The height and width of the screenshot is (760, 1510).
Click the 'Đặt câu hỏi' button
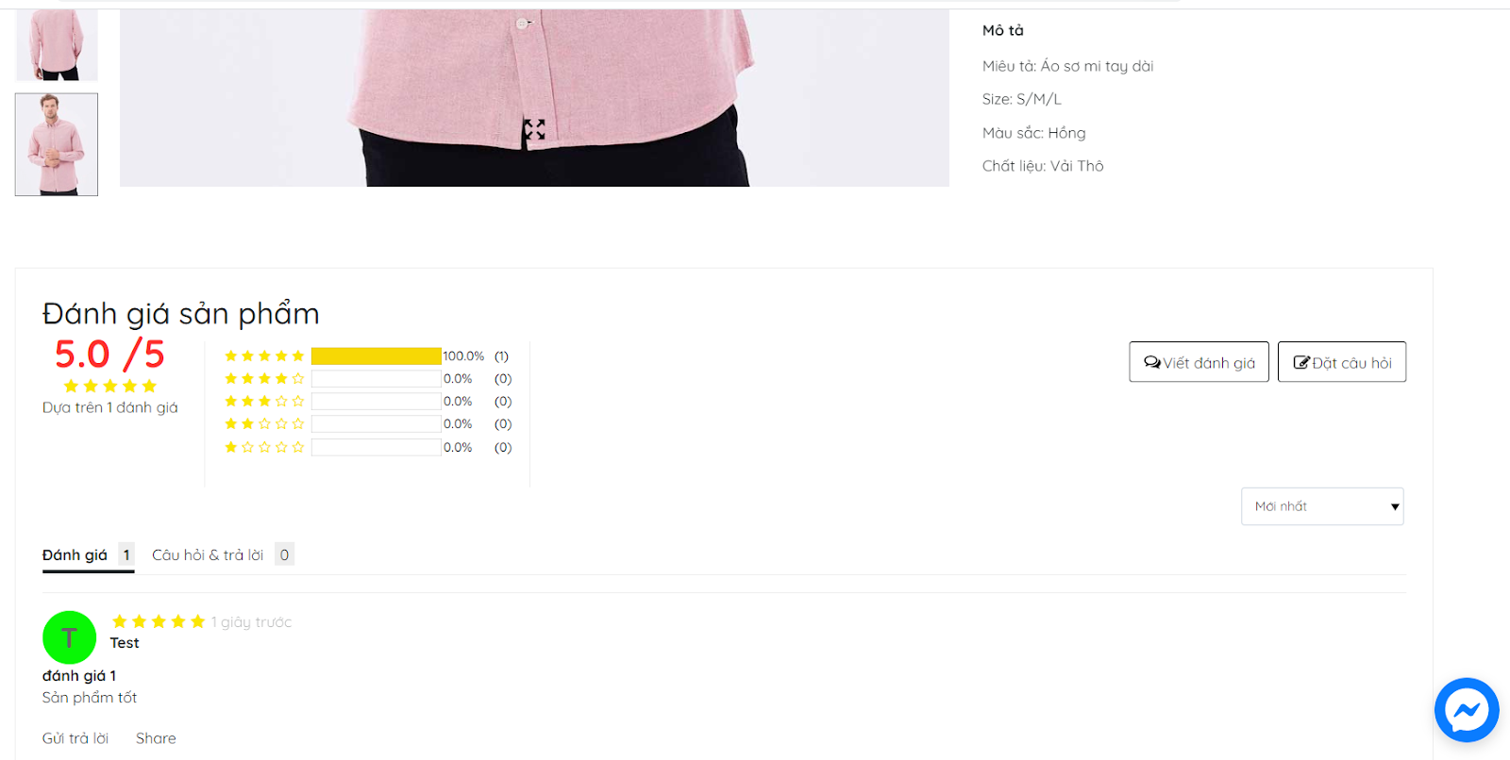[1341, 362]
